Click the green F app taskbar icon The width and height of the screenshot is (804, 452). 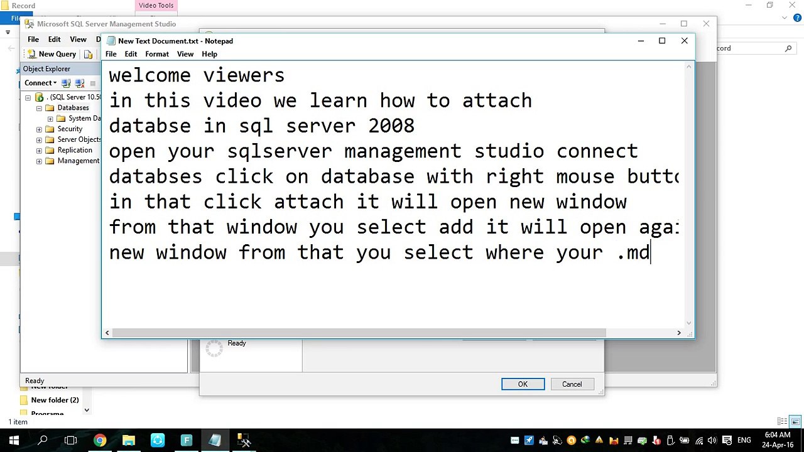coord(187,440)
